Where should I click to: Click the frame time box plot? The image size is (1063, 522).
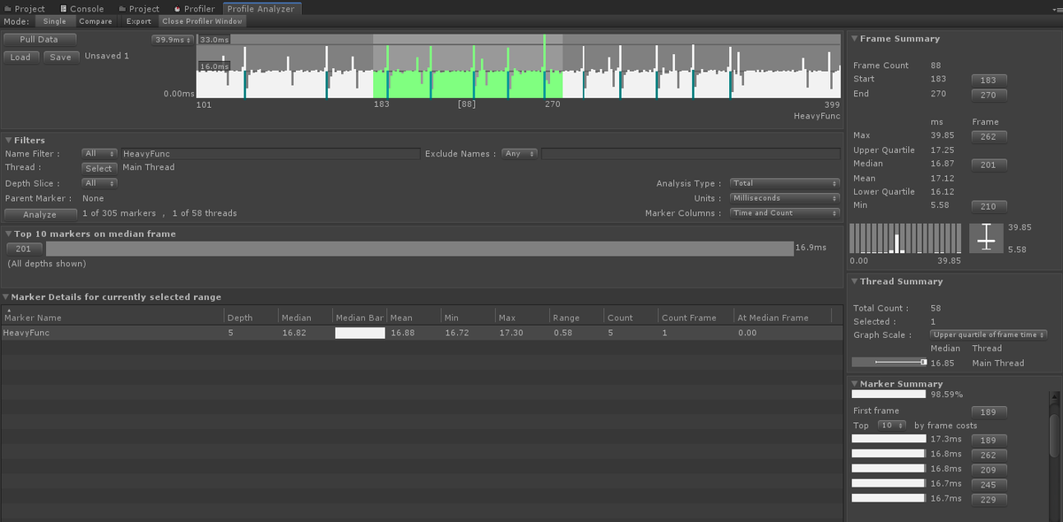(987, 238)
